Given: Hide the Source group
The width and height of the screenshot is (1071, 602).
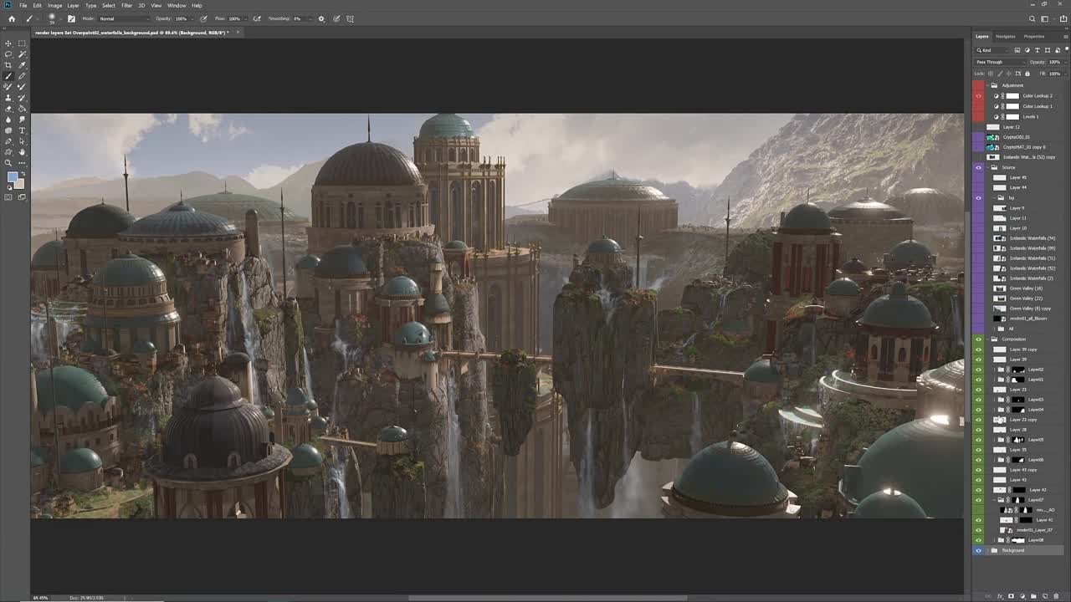Looking at the screenshot, I should (978, 167).
